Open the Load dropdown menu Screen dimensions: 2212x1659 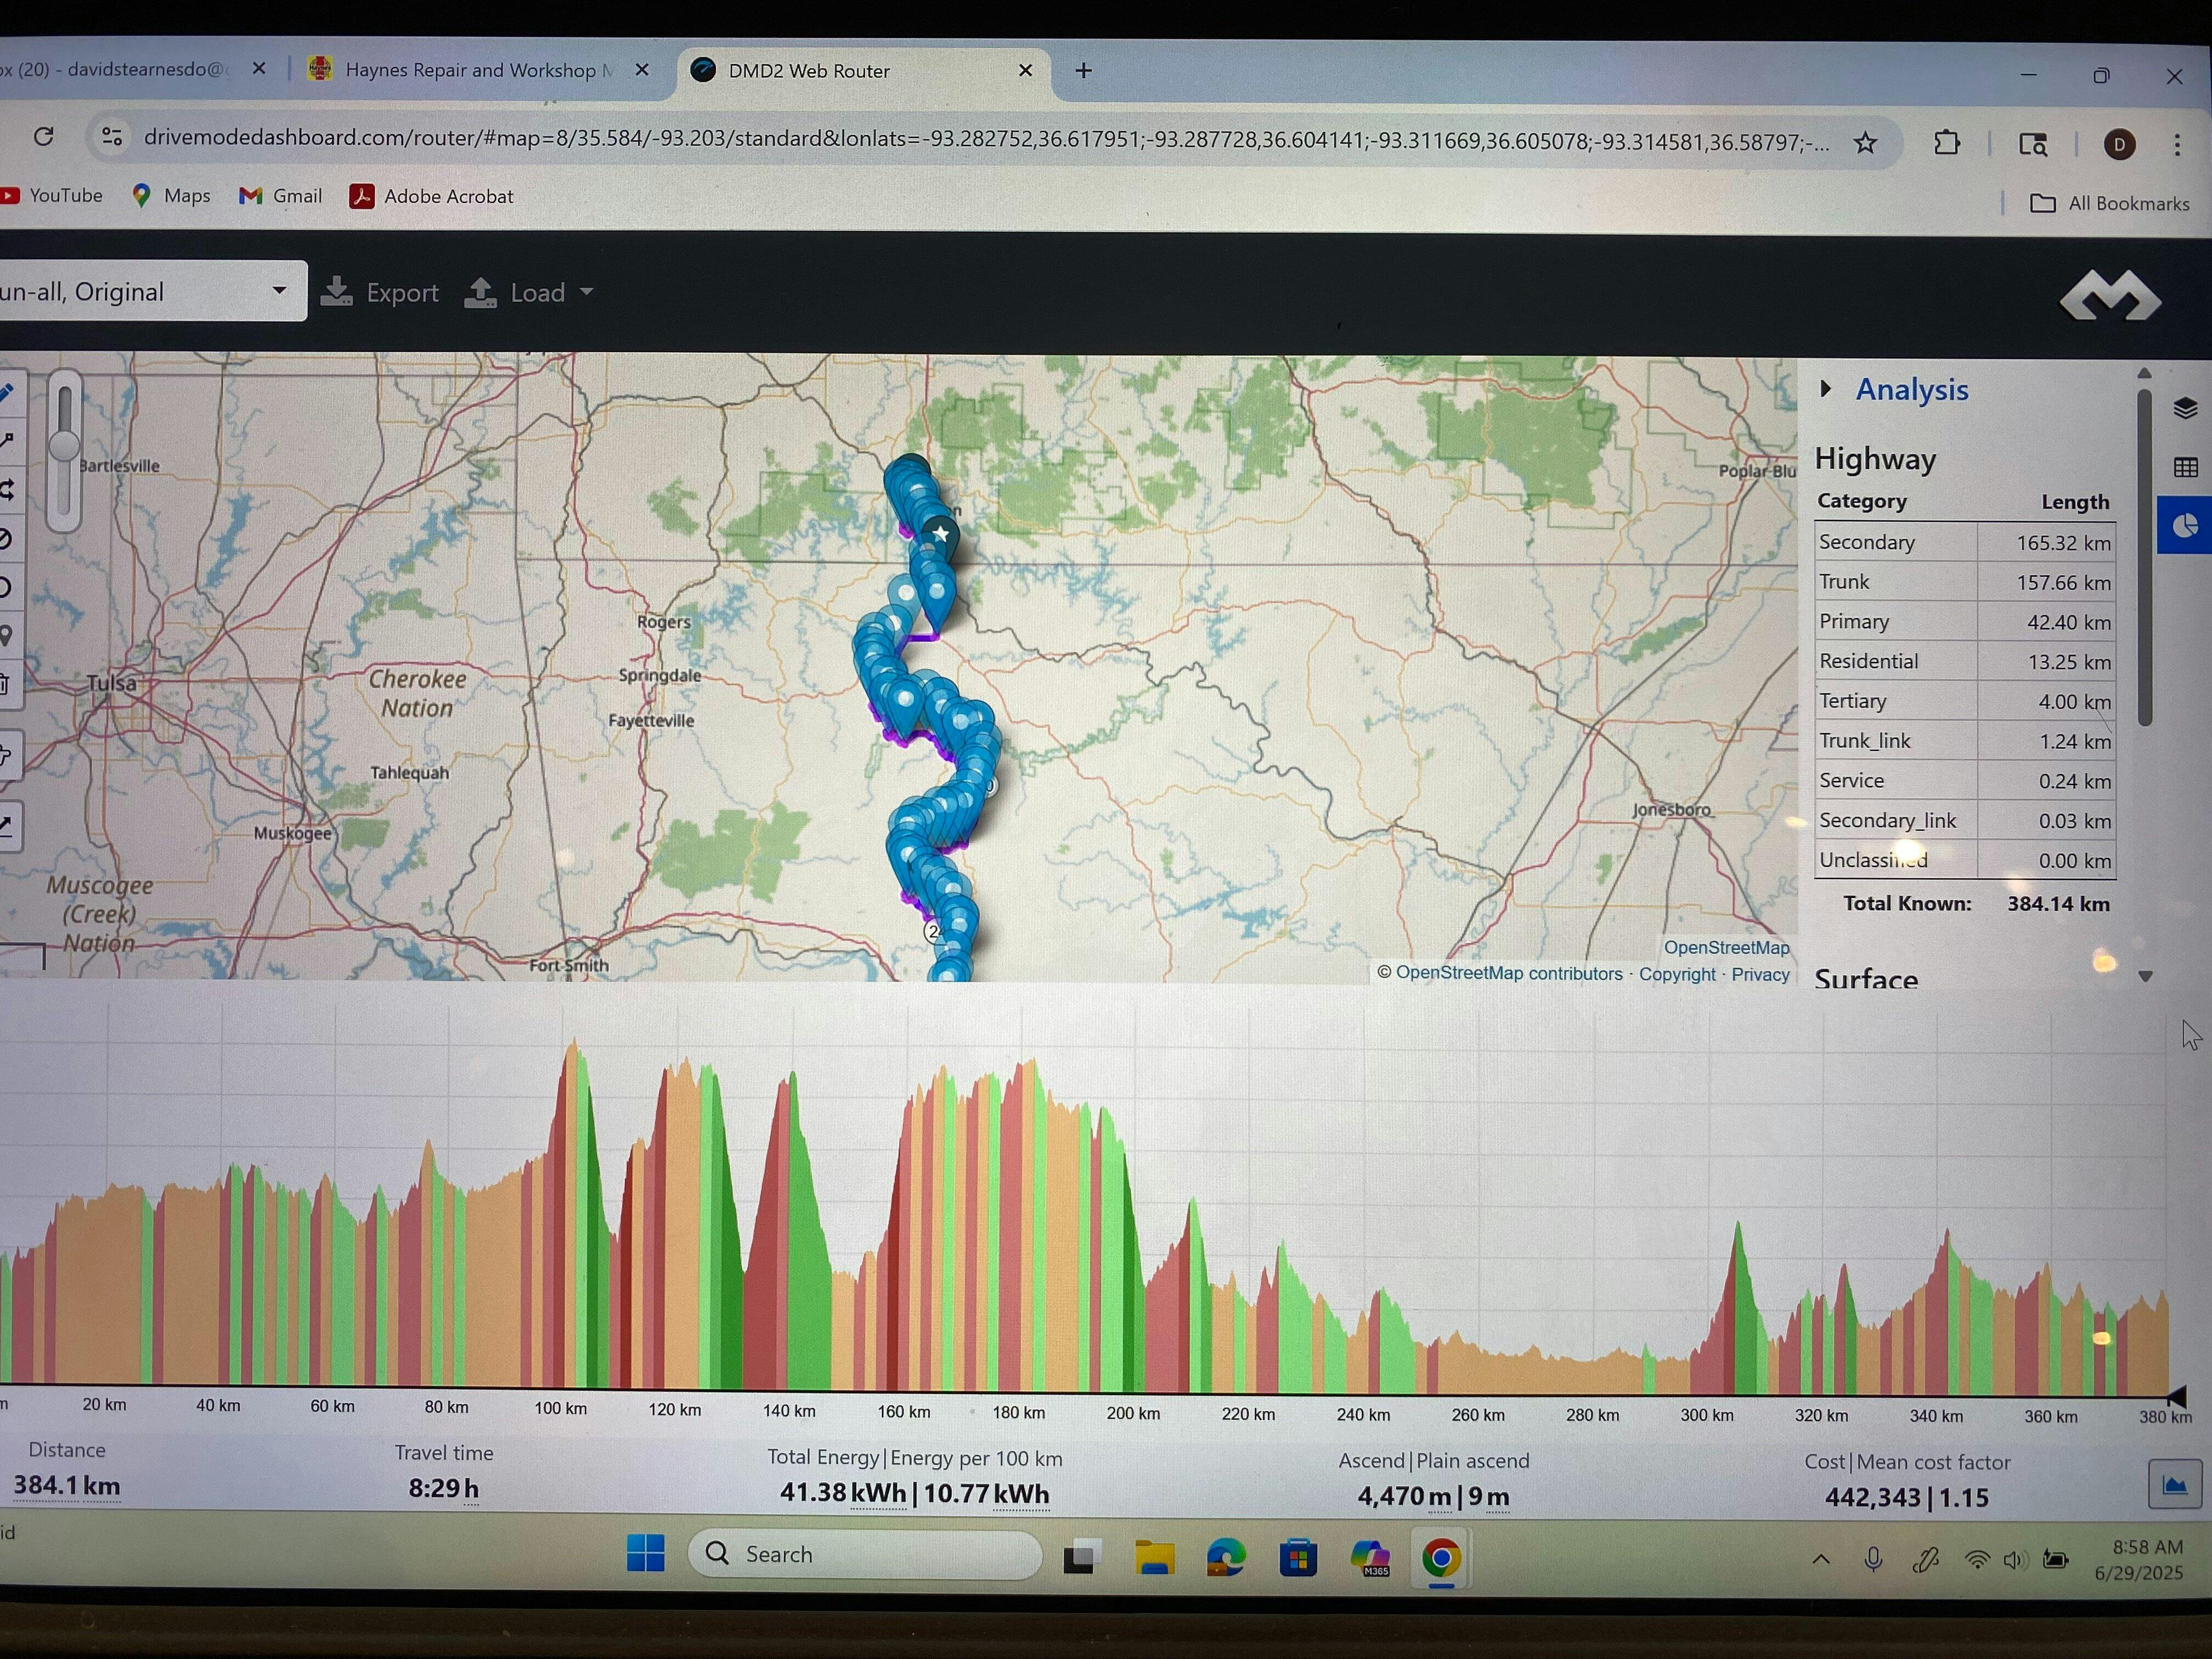529,292
